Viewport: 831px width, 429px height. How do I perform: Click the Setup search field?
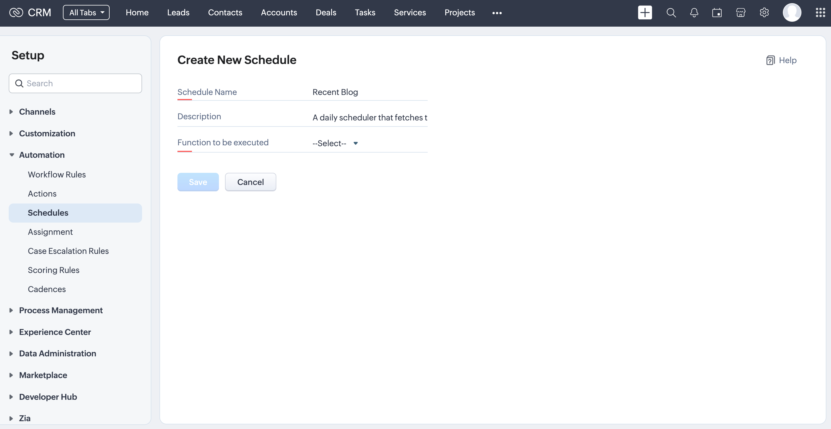coord(75,83)
